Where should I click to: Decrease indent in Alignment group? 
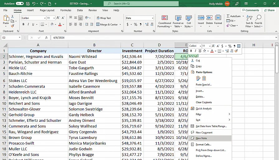(x=87, y=24)
